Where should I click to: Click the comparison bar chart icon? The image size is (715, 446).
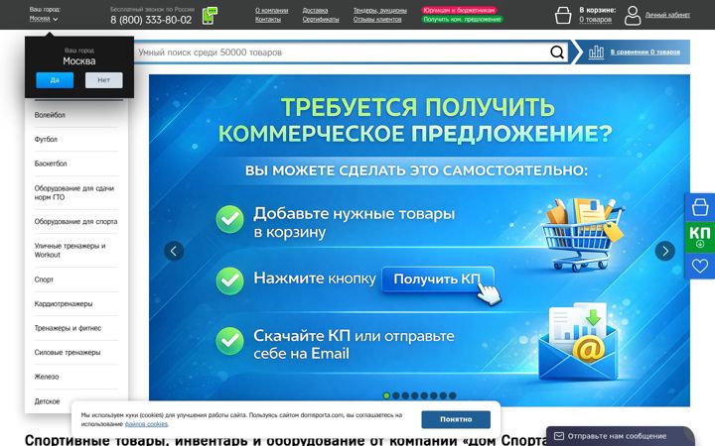(x=596, y=52)
